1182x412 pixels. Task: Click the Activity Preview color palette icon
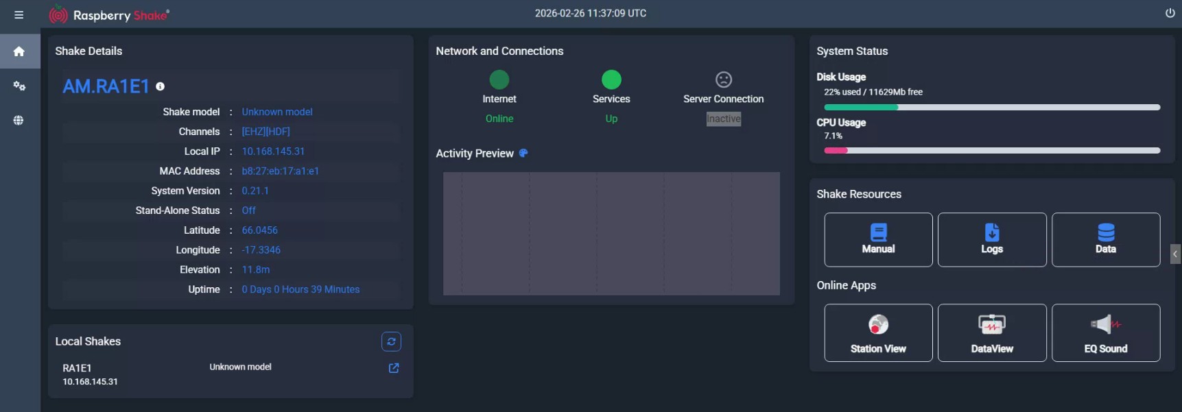[523, 153]
